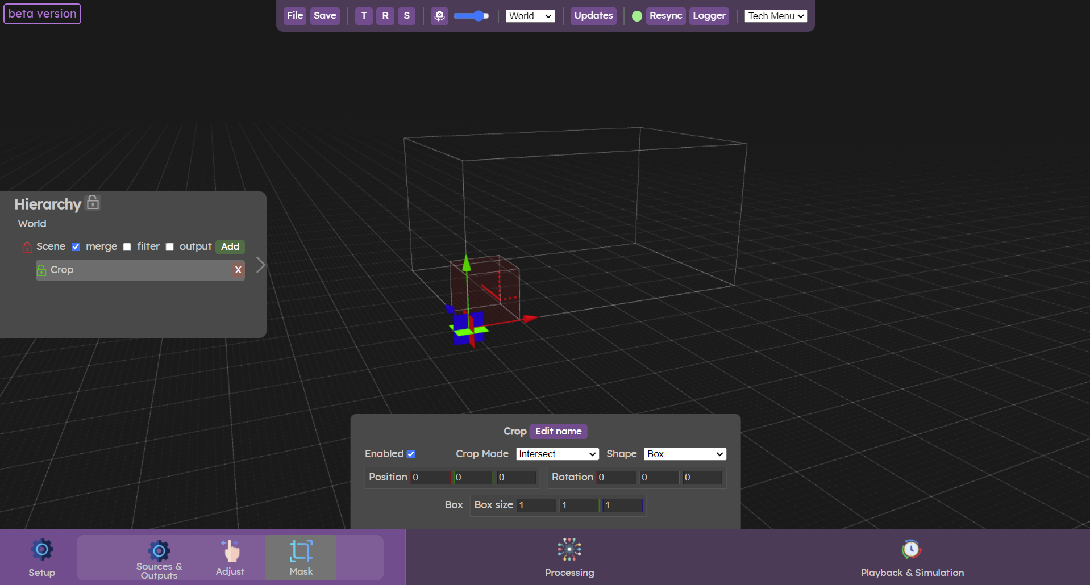Disable the Enabled checkbox in the Crop panel
1090x585 pixels.
point(411,454)
